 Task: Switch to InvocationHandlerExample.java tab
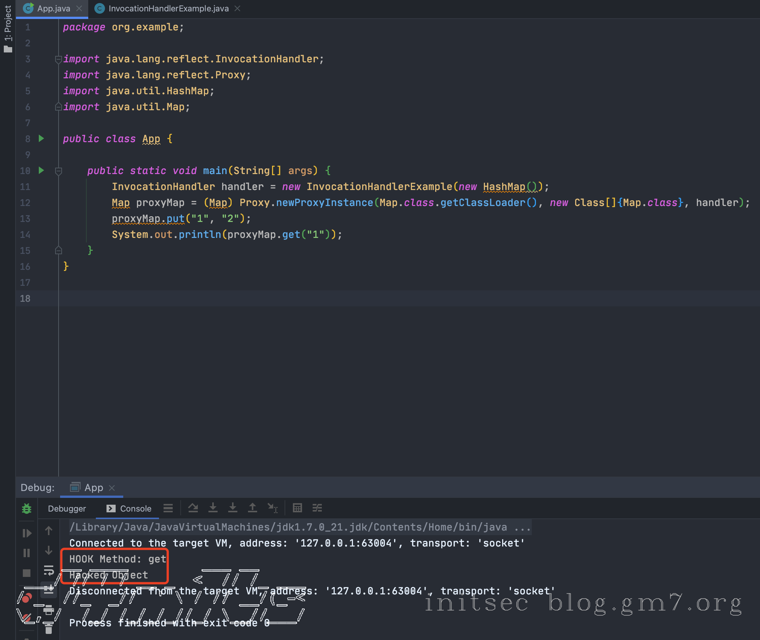pos(168,8)
